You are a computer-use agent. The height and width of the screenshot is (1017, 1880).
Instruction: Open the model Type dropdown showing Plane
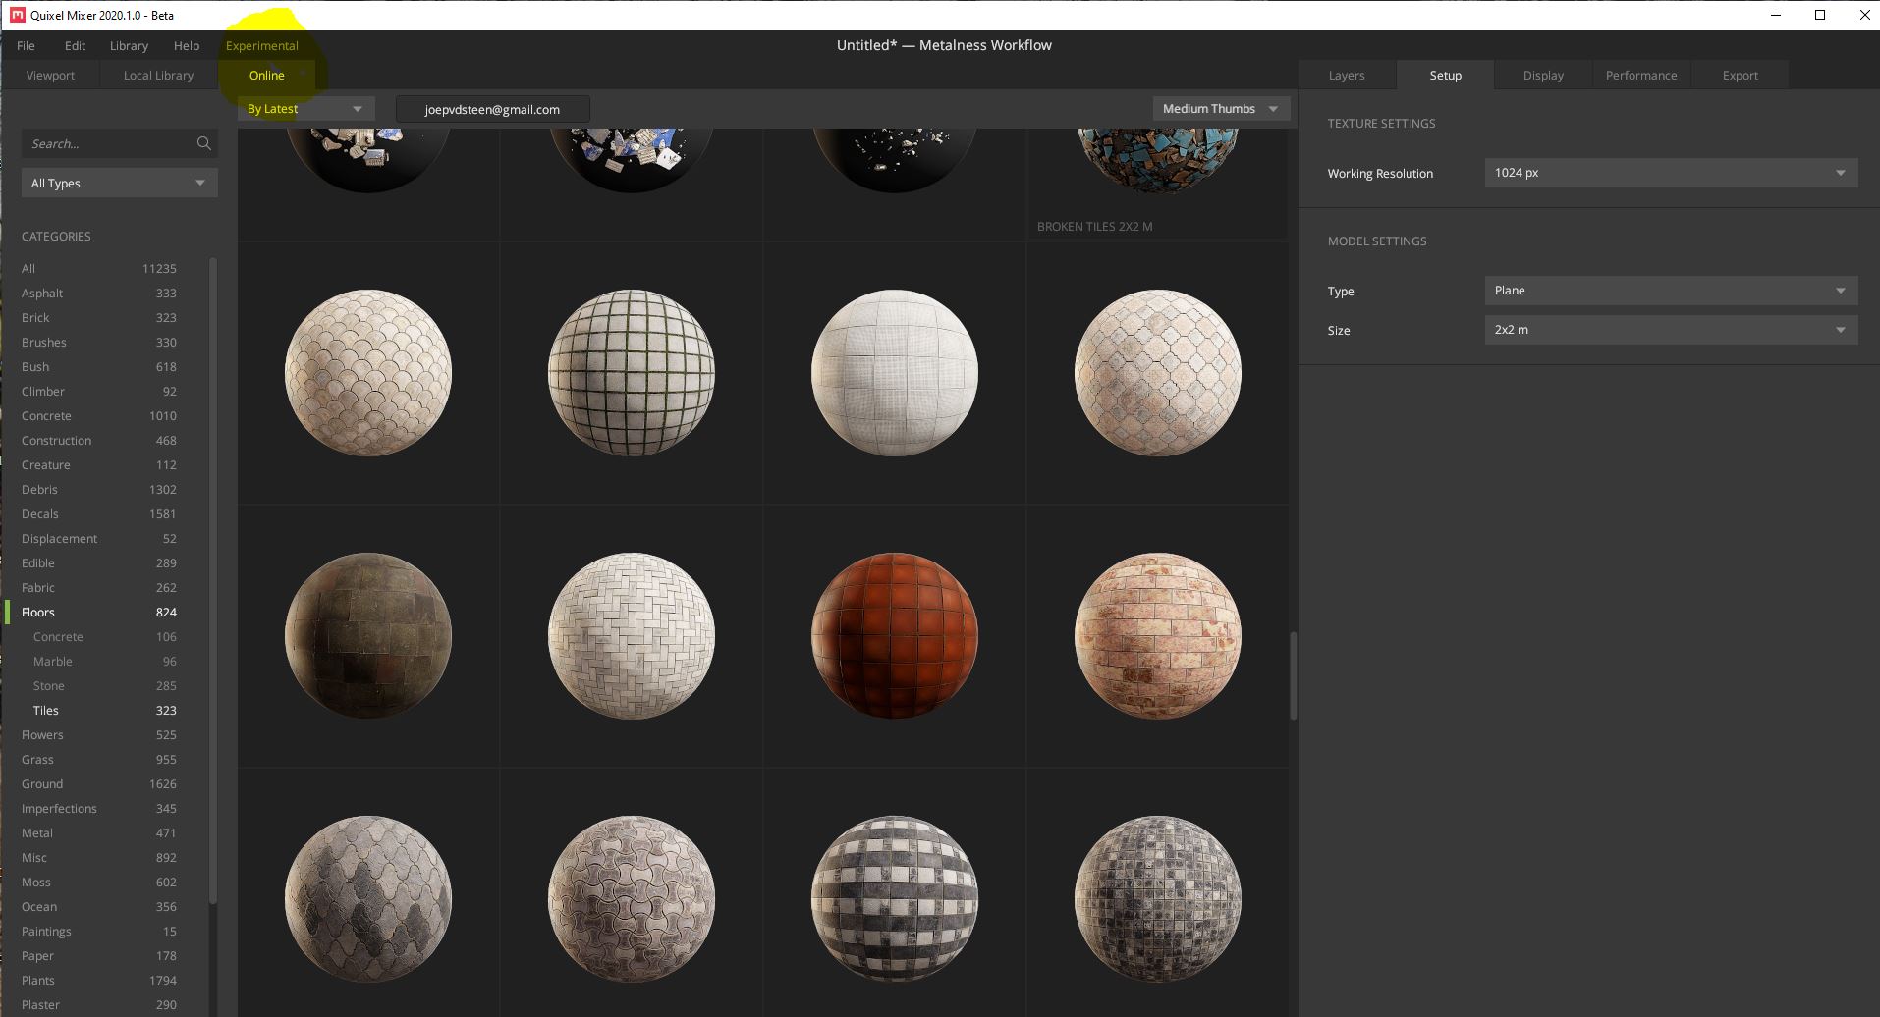(x=1670, y=291)
